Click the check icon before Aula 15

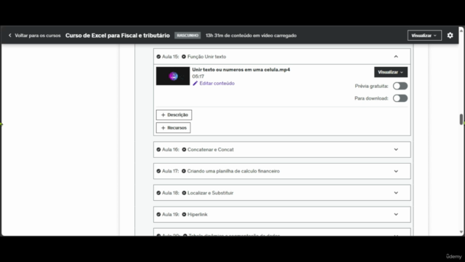point(158,57)
